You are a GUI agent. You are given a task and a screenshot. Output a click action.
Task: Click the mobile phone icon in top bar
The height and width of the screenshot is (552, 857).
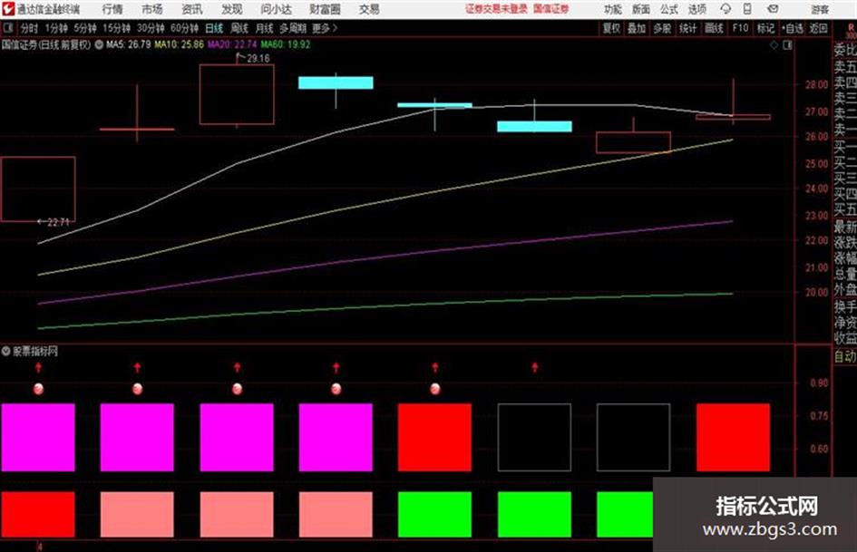click(746, 9)
